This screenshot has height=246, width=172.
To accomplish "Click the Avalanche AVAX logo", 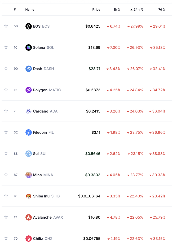I will [29, 217].
